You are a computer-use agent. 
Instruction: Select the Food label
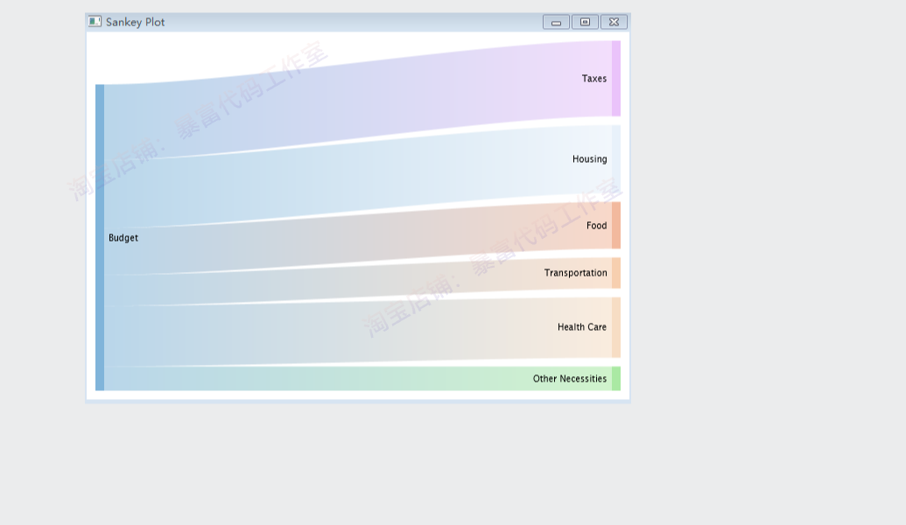(x=596, y=226)
